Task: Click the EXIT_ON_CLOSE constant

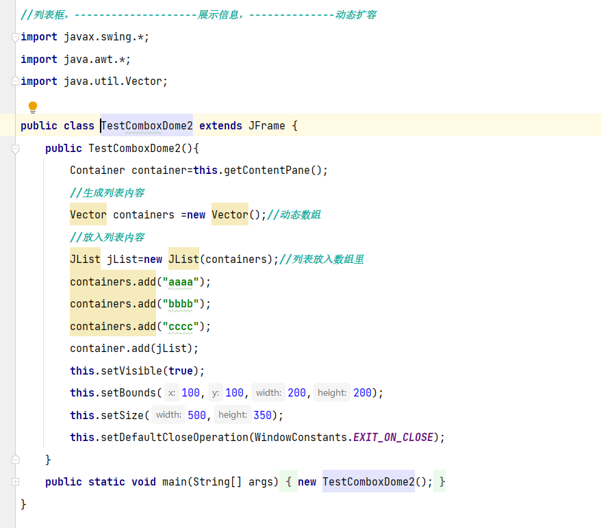Action: (x=393, y=437)
